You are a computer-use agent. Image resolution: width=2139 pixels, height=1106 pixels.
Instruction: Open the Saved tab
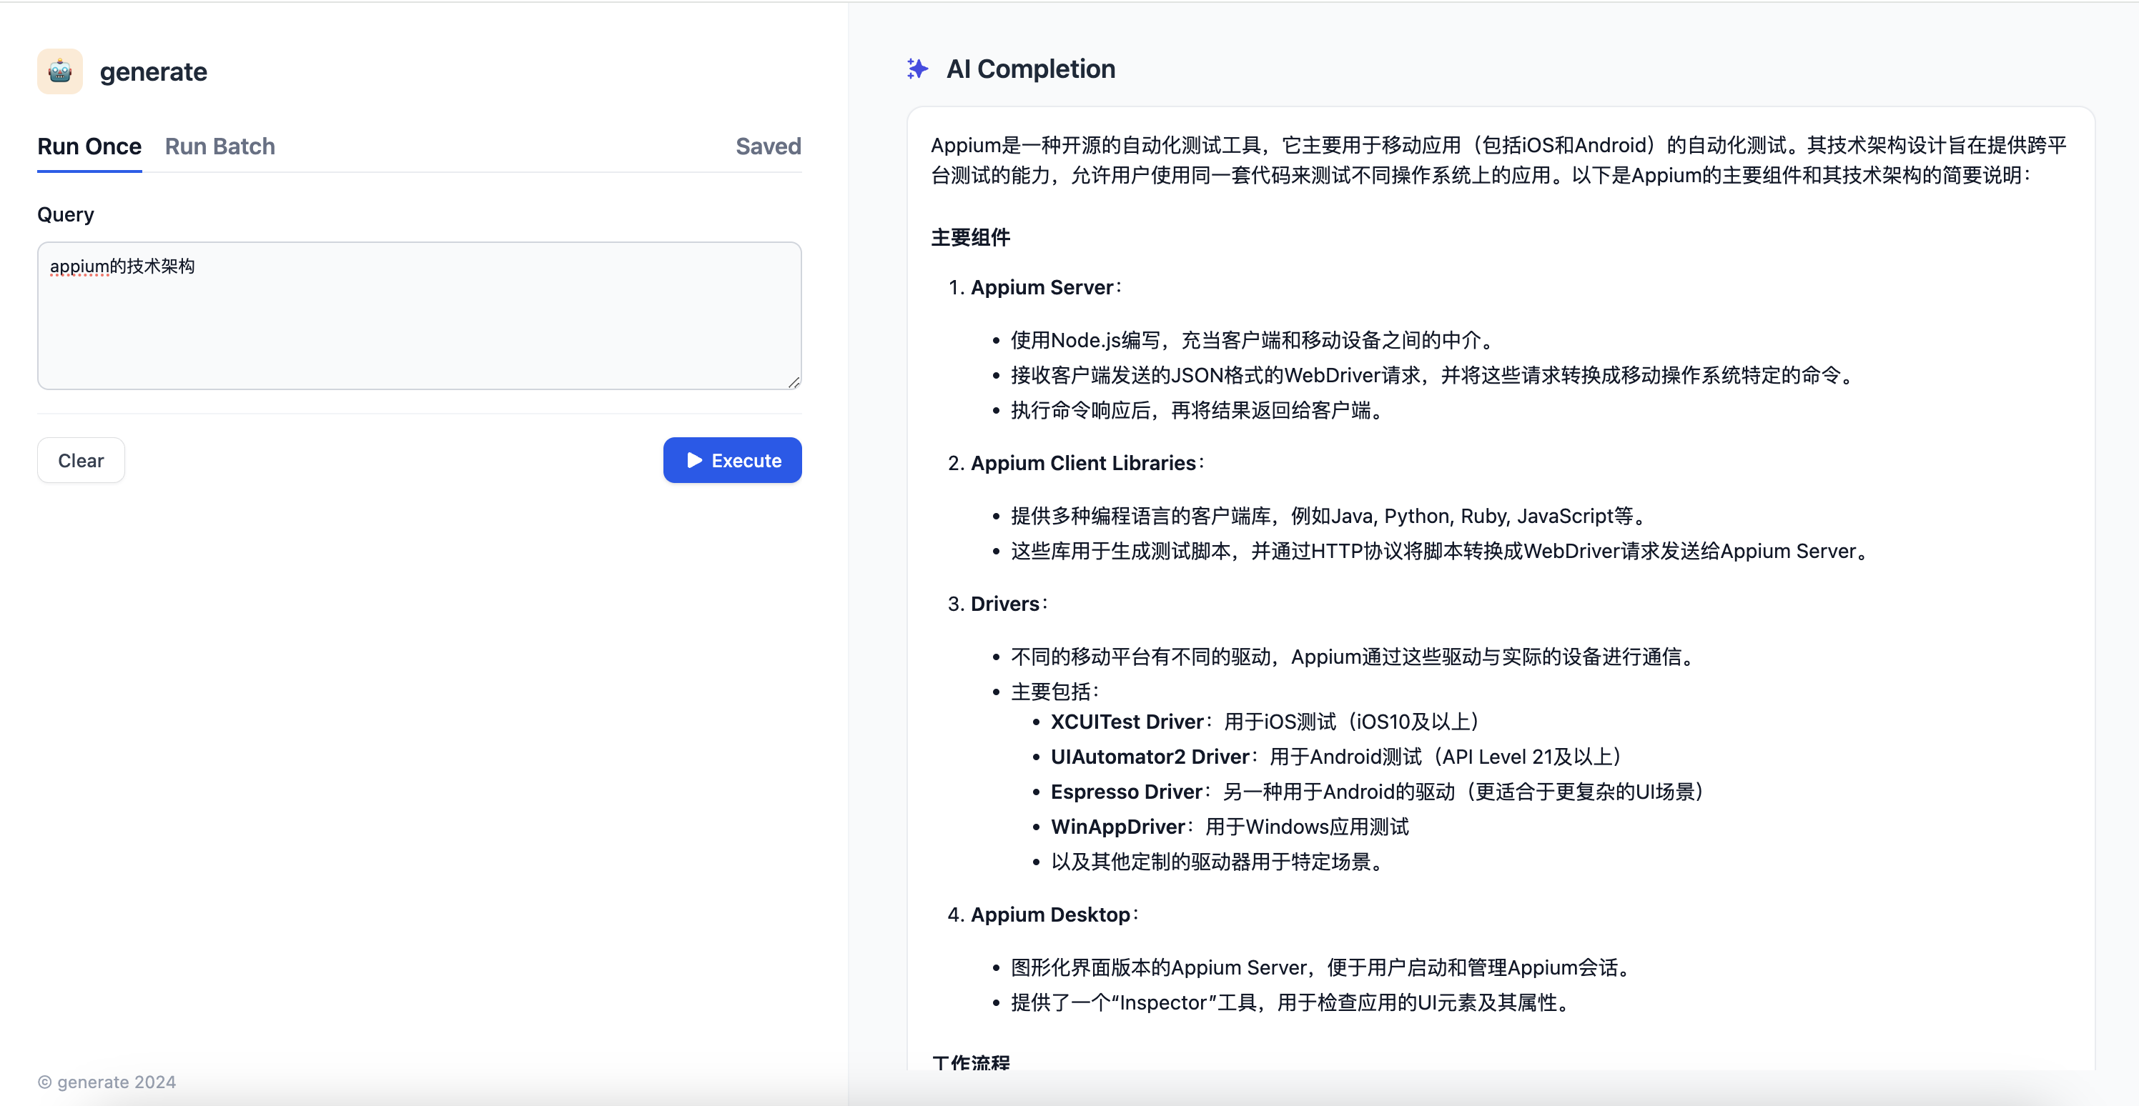pos(767,146)
